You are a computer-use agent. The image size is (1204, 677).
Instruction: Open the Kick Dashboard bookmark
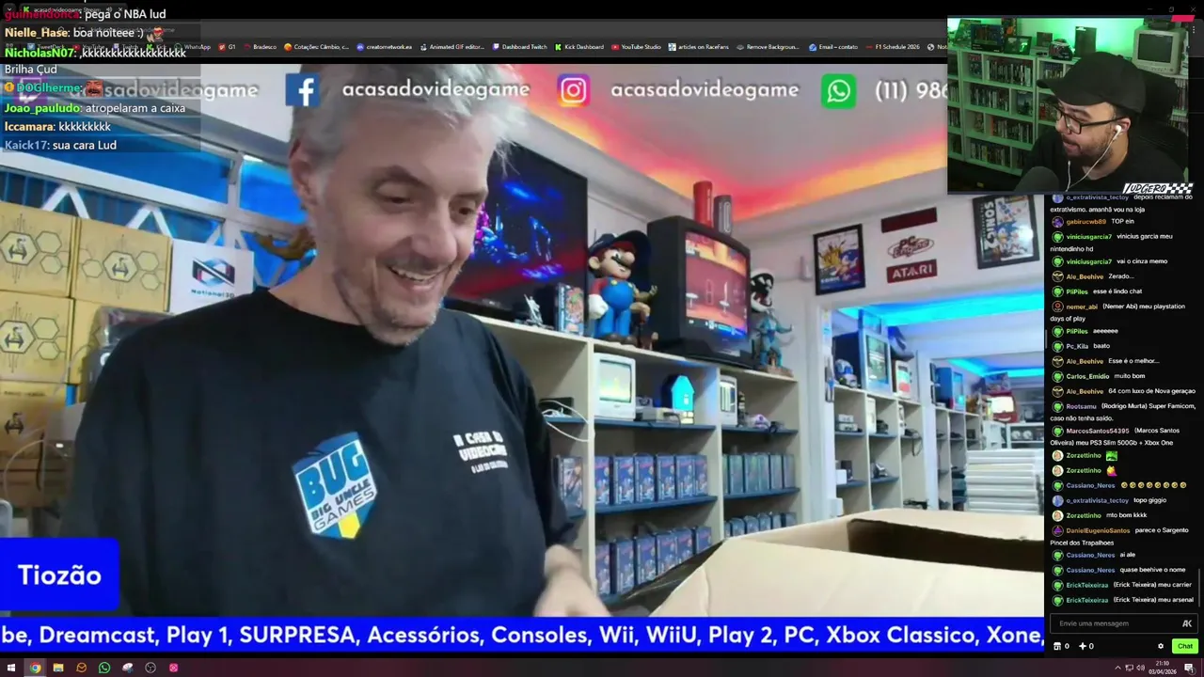[579, 46]
